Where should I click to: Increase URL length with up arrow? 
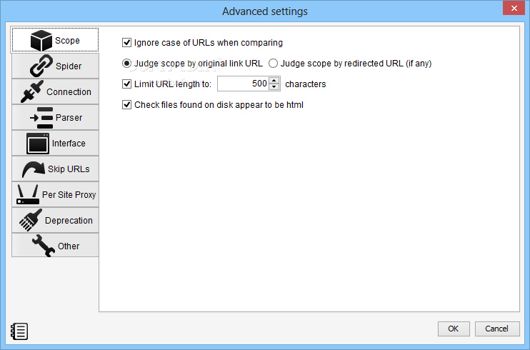pos(274,80)
